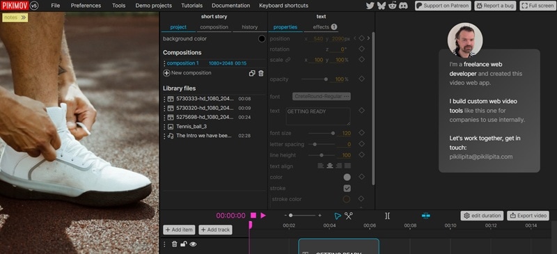Select the arrow selection tool
This screenshot has width=557, height=254.
(x=338, y=216)
